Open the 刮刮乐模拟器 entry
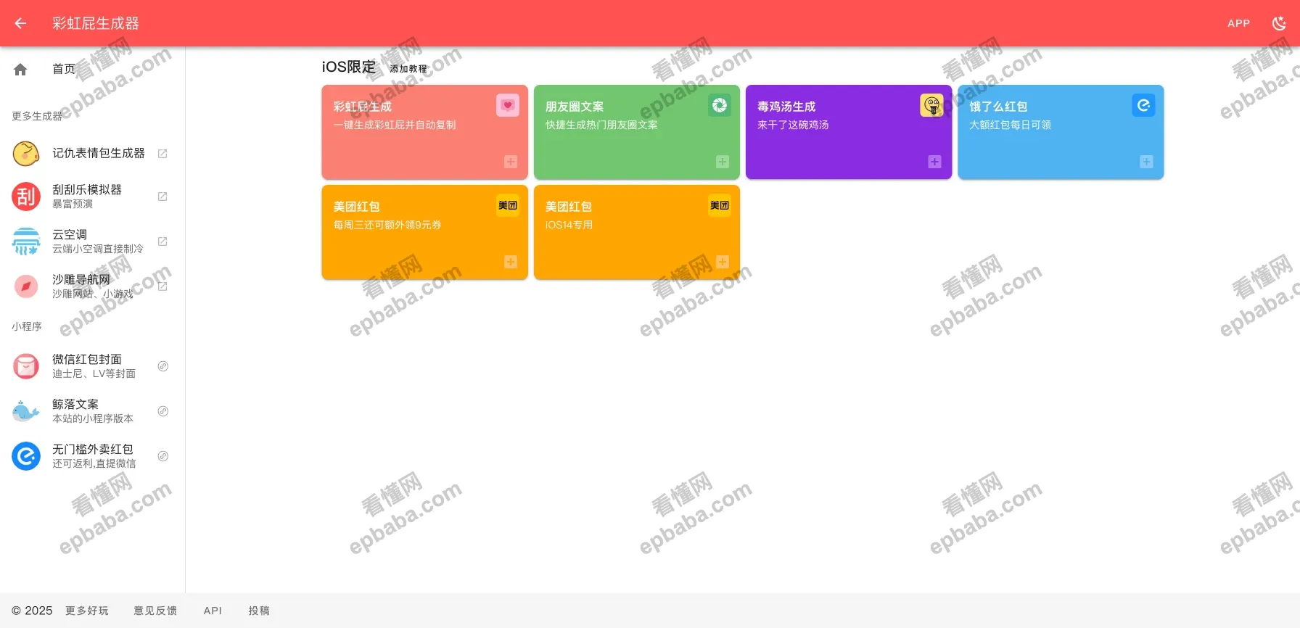This screenshot has height=628, width=1300. click(93, 197)
